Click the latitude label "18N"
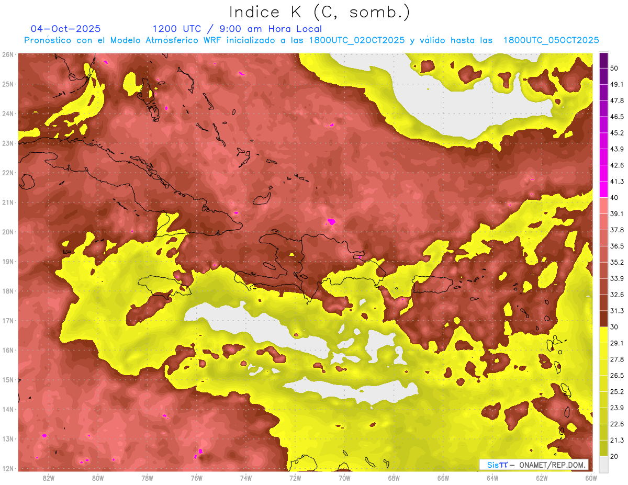628x485 pixels. 8,291
